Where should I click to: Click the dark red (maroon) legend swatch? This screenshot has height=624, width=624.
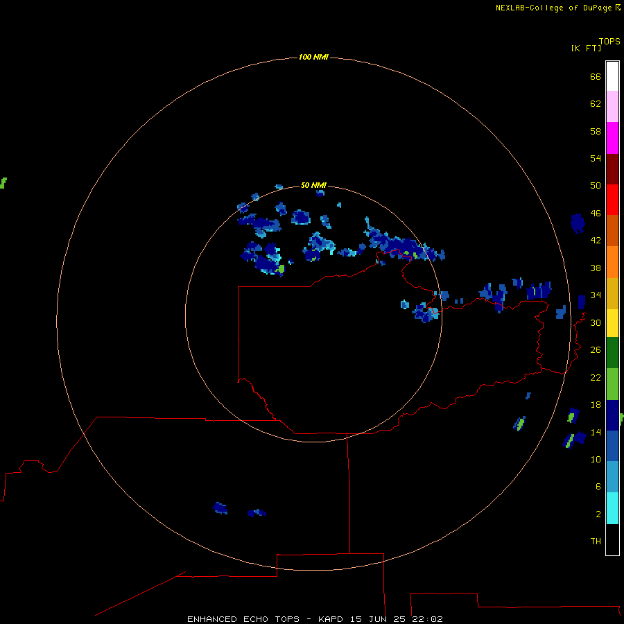(x=612, y=168)
